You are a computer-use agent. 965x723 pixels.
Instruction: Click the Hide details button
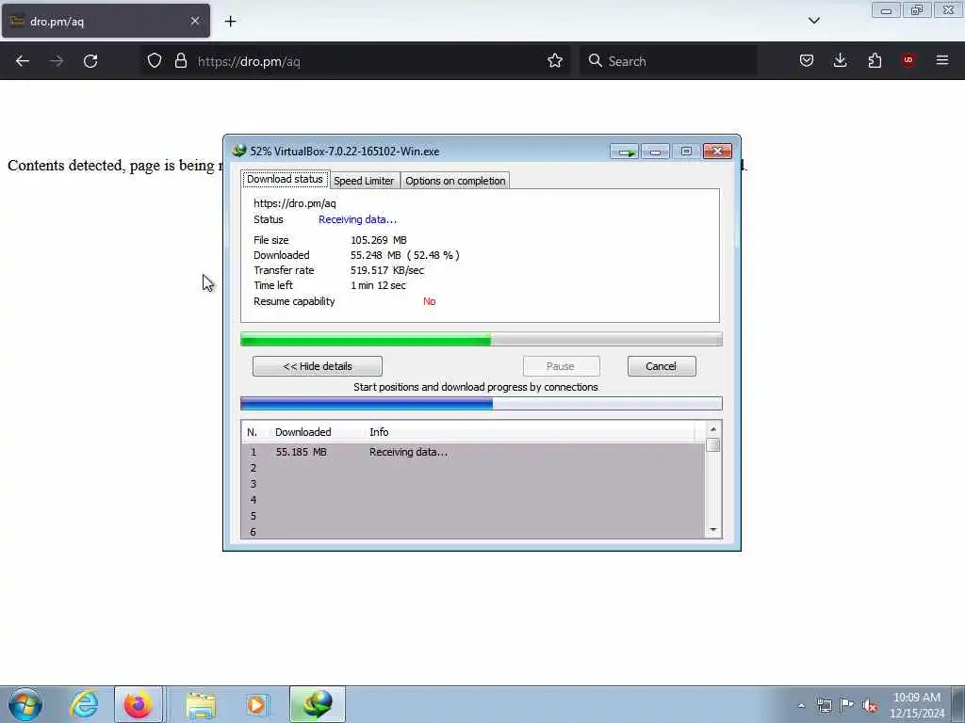[317, 366]
